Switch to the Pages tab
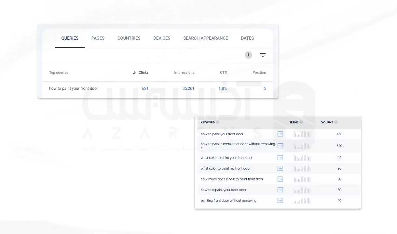Viewport: 397px width, 234px height. pos(98,38)
